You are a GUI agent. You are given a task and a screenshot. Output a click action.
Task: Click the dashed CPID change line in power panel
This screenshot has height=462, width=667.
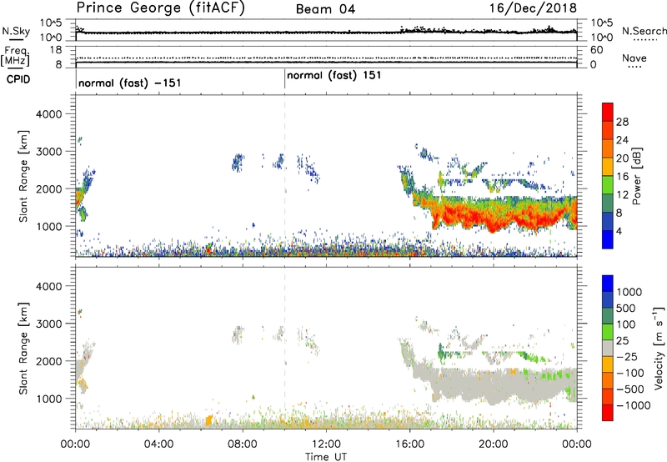(x=284, y=175)
